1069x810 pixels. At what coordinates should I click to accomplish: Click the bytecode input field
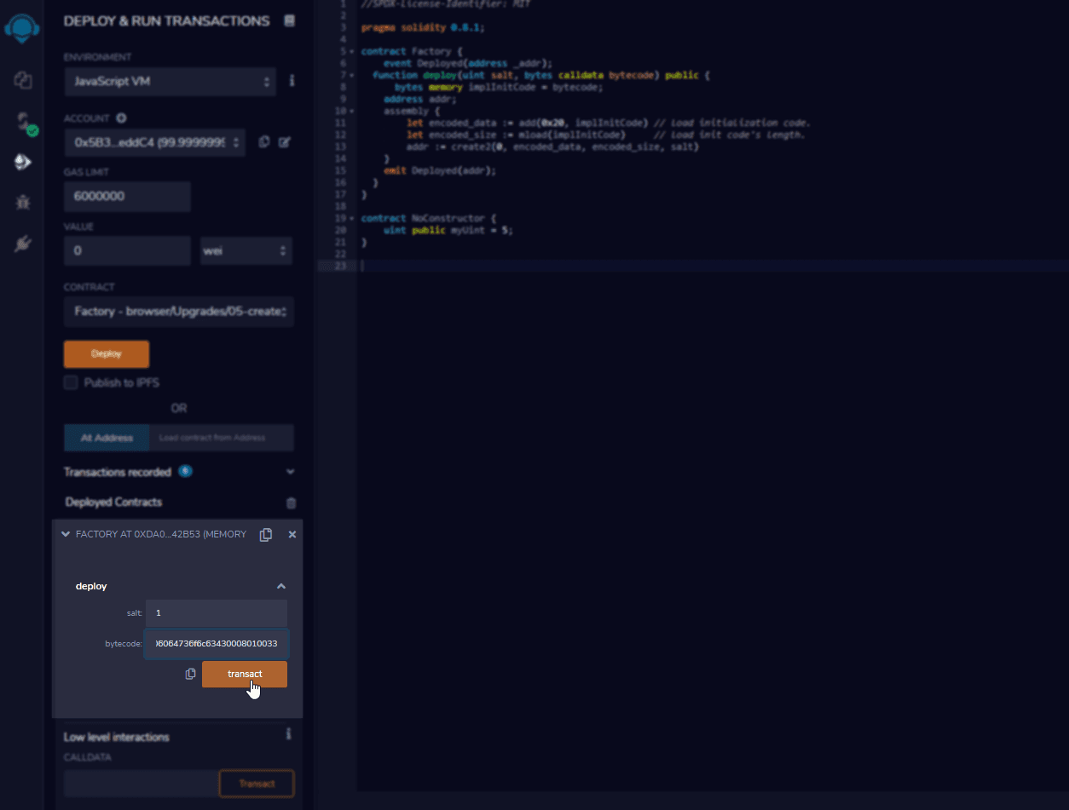point(217,644)
